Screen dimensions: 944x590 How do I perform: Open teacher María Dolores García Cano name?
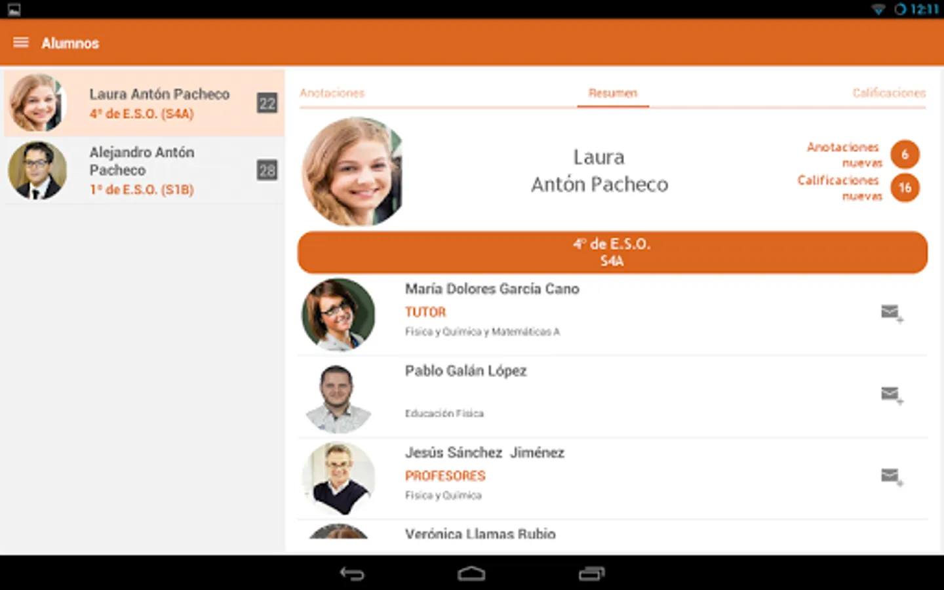492,289
